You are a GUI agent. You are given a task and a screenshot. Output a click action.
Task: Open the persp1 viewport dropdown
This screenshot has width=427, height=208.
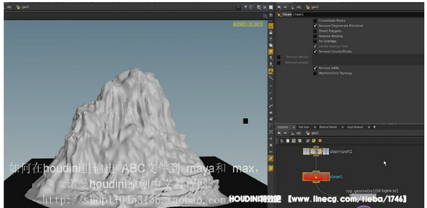point(240,24)
